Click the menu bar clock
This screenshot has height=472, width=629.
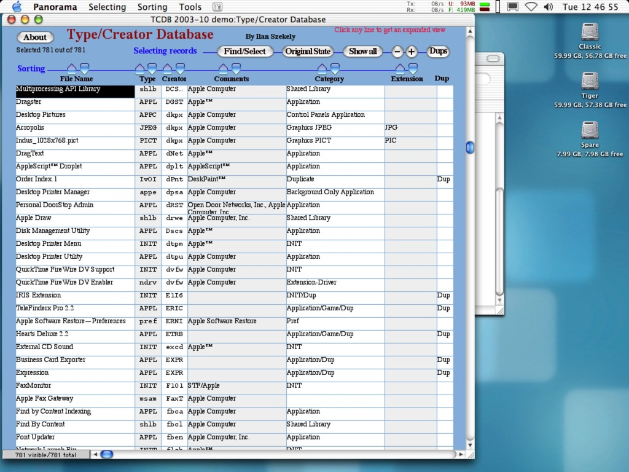click(x=590, y=7)
